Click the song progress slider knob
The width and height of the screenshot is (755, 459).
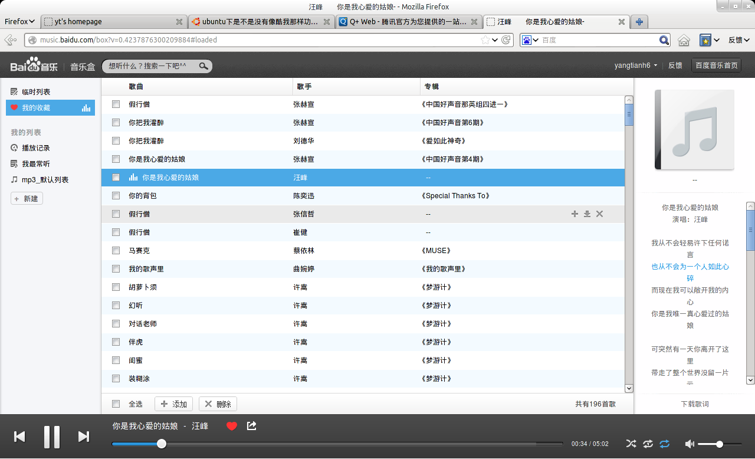(162, 444)
